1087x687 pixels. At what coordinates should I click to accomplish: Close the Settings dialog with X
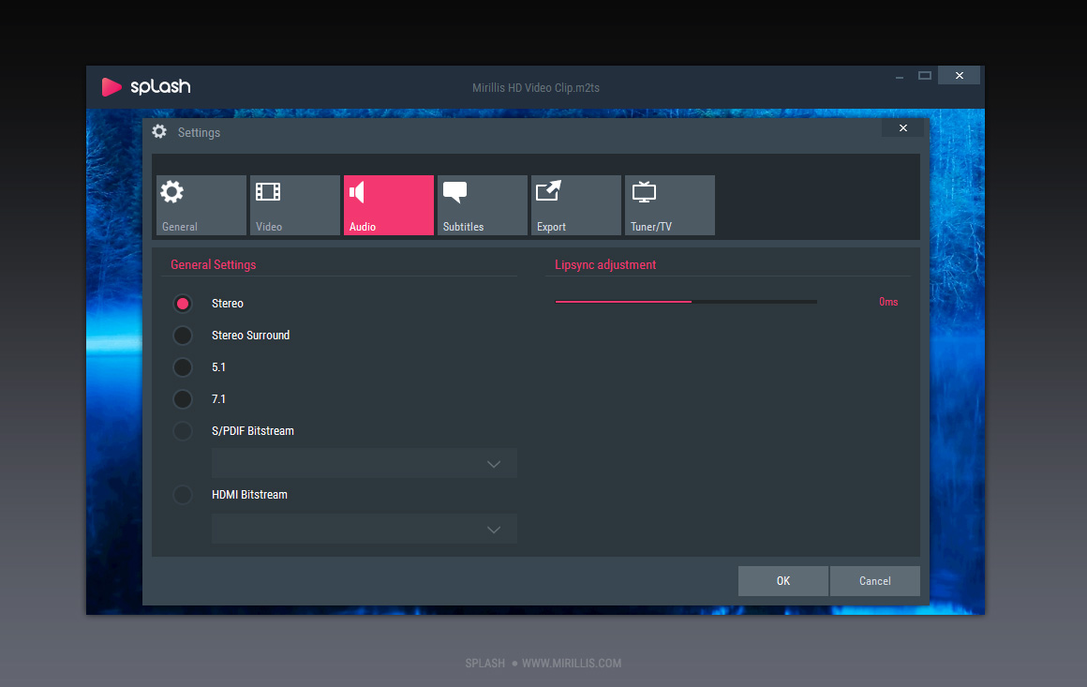pos(902,128)
